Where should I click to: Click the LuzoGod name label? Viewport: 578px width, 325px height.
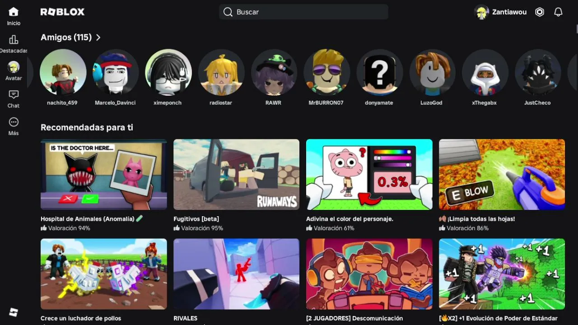431,103
